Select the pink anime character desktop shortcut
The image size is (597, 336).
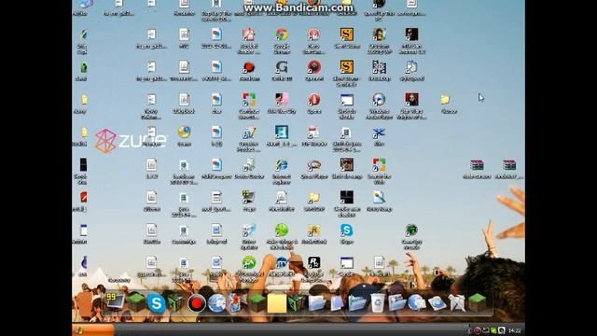(x=282, y=100)
